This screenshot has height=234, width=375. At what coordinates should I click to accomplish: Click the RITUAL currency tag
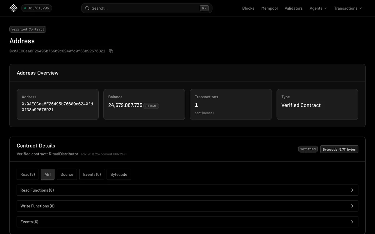pos(151,106)
